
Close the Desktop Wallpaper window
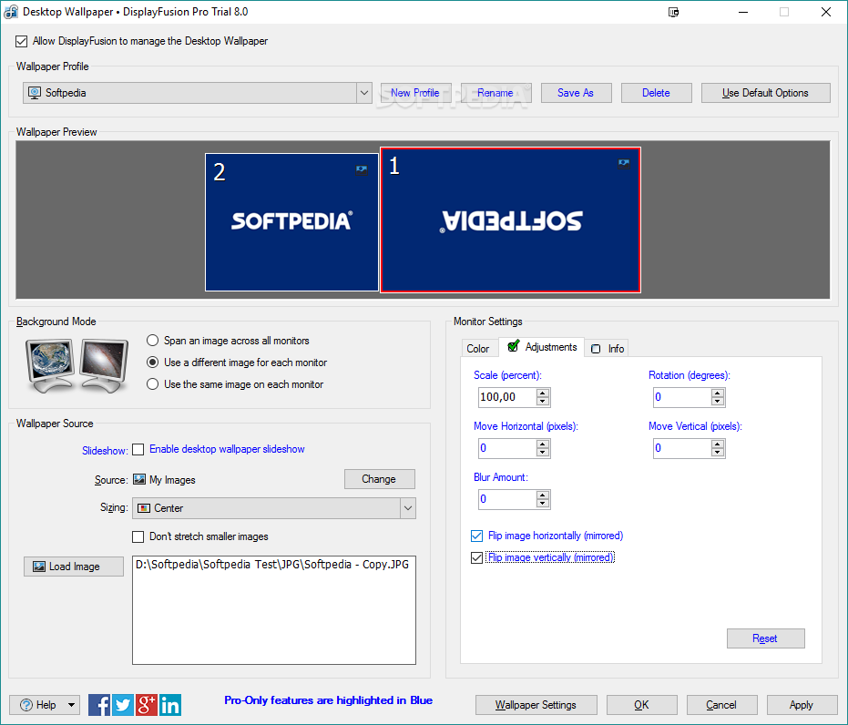[826, 12]
